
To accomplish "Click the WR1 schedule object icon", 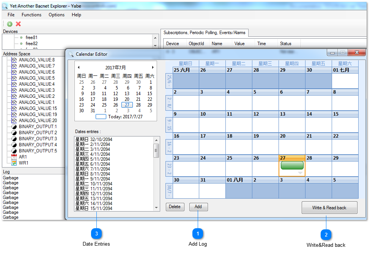I will click(x=14, y=163).
